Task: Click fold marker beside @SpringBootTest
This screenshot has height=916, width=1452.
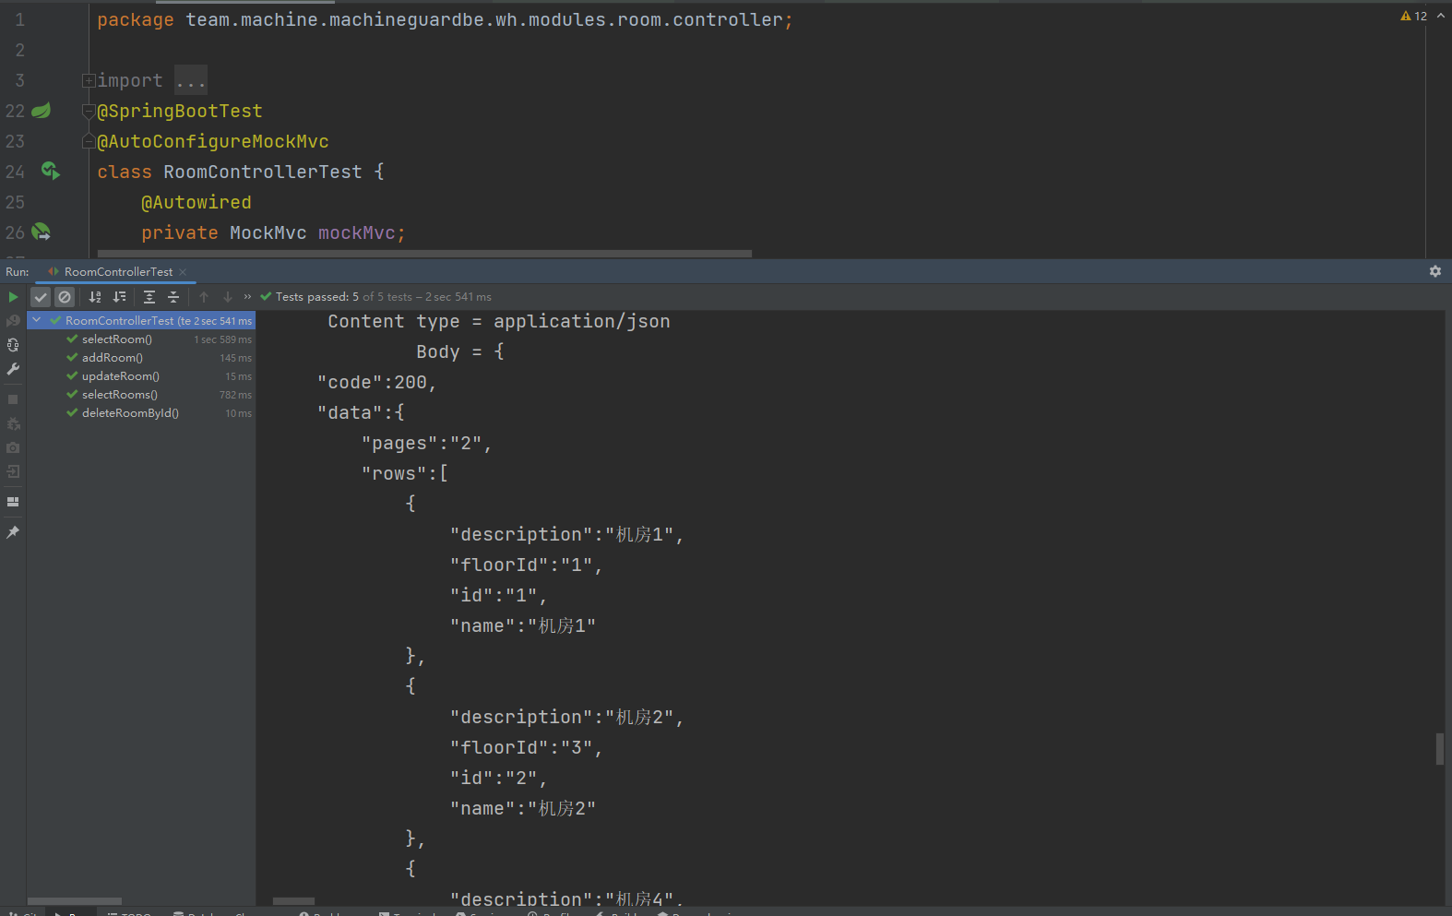Action: (89, 112)
